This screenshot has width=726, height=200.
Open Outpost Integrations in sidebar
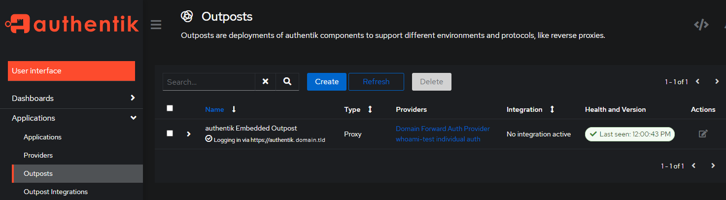pos(56,192)
